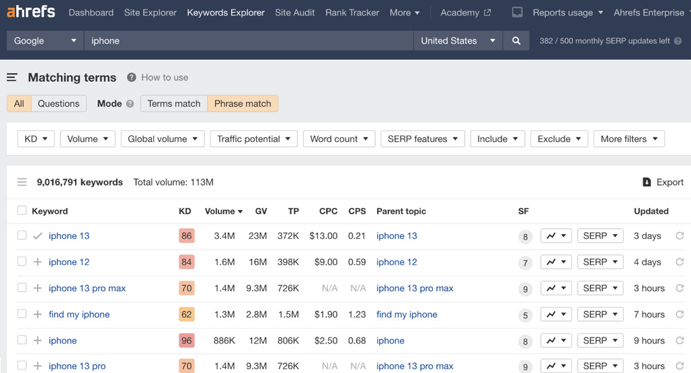The image size is (691, 373).
Task: Open Keywords Explorer tab
Action: click(x=226, y=13)
